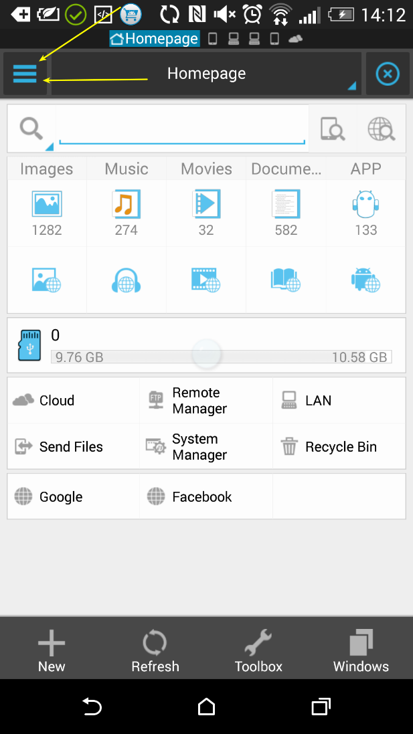Open the Documents library icon
Screen dimensions: 413x734
pyautogui.click(x=286, y=204)
